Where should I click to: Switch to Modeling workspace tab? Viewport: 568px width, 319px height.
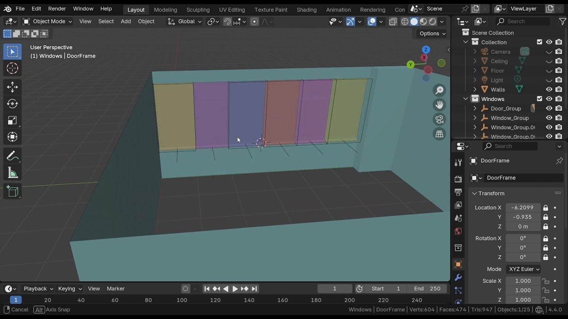[165, 9]
